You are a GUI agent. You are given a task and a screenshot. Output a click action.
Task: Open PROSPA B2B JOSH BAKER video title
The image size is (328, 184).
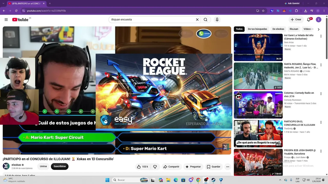(x=300, y=152)
